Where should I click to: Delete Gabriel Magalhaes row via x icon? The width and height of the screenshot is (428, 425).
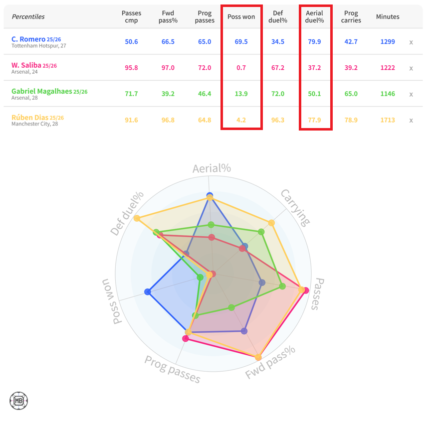coord(411,94)
